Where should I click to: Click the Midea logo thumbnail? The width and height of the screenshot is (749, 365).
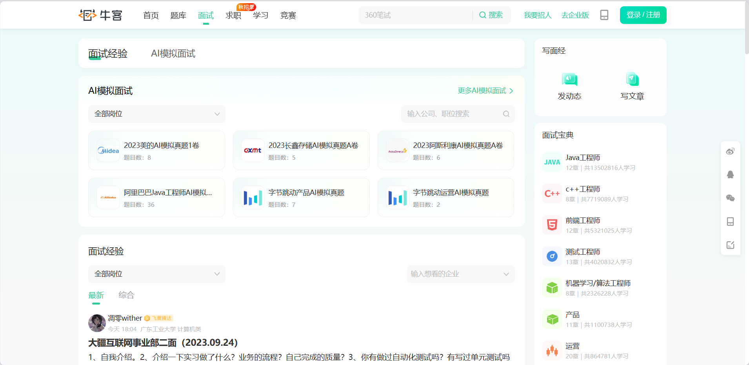pos(108,150)
